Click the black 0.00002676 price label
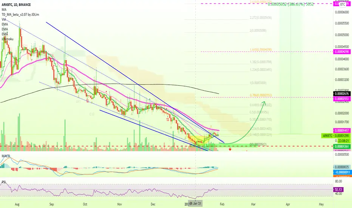This screenshot has height=208, width=352. coord(342,93)
